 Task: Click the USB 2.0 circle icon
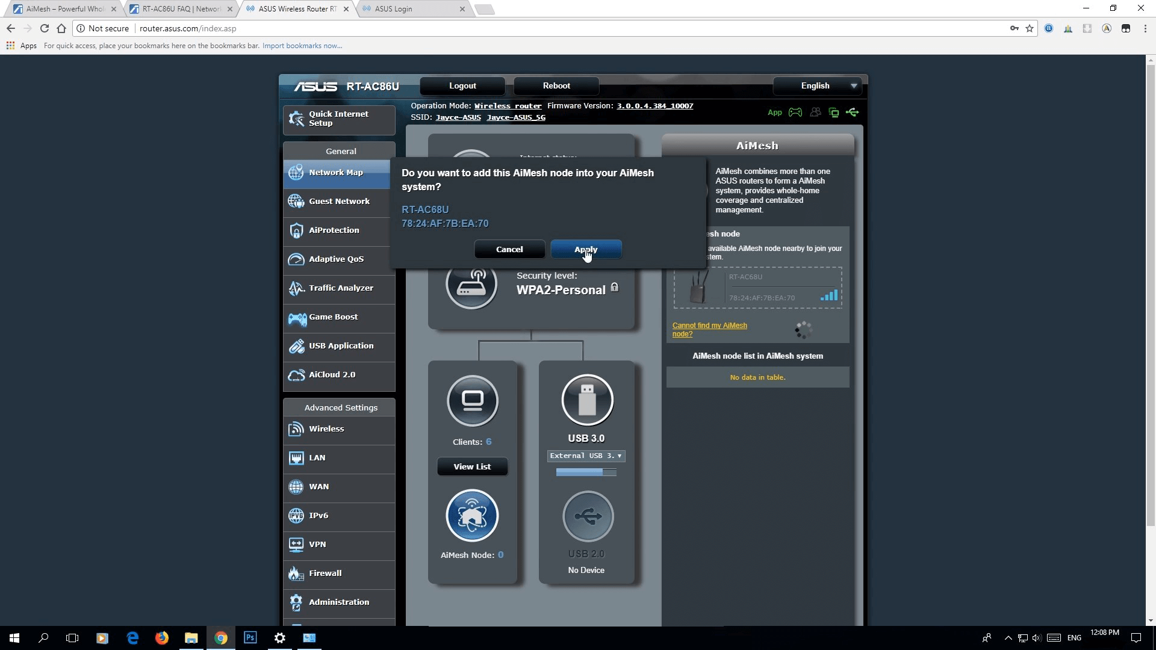[588, 516]
